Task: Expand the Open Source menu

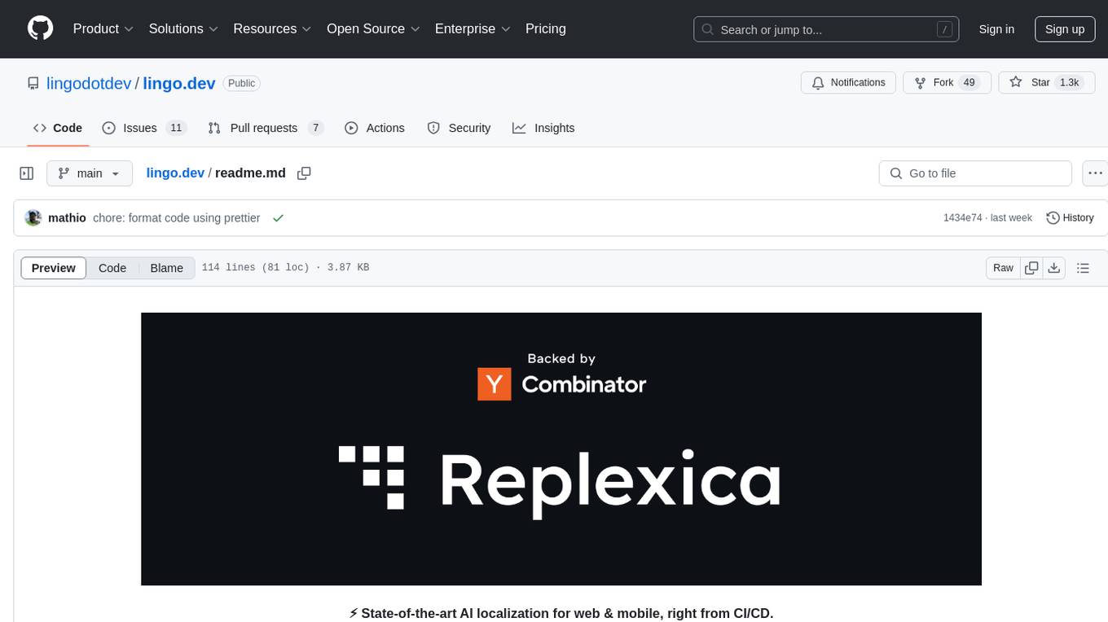Action: (373, 28)
